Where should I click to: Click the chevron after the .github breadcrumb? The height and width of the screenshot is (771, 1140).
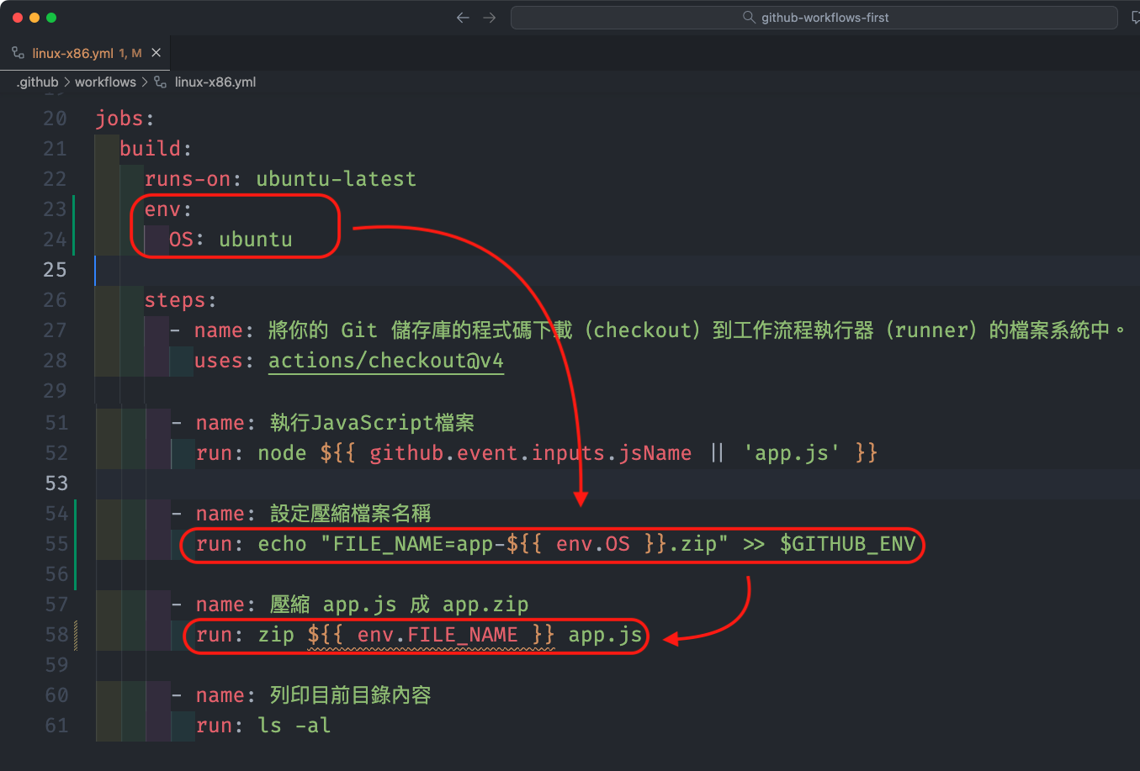(66, 82)
